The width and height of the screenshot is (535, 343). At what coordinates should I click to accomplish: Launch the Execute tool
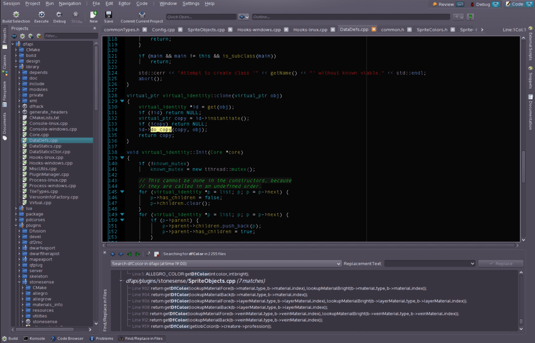coord(41,16)
